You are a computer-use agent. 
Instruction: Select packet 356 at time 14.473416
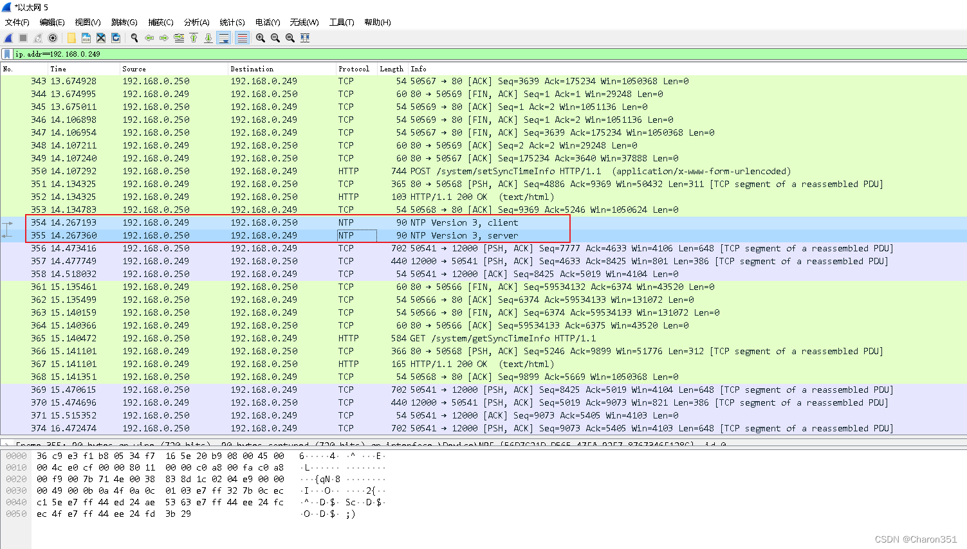point(483,248)
